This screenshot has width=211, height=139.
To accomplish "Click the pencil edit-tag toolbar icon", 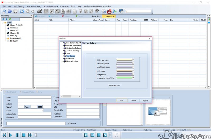I will coord(51,11).
